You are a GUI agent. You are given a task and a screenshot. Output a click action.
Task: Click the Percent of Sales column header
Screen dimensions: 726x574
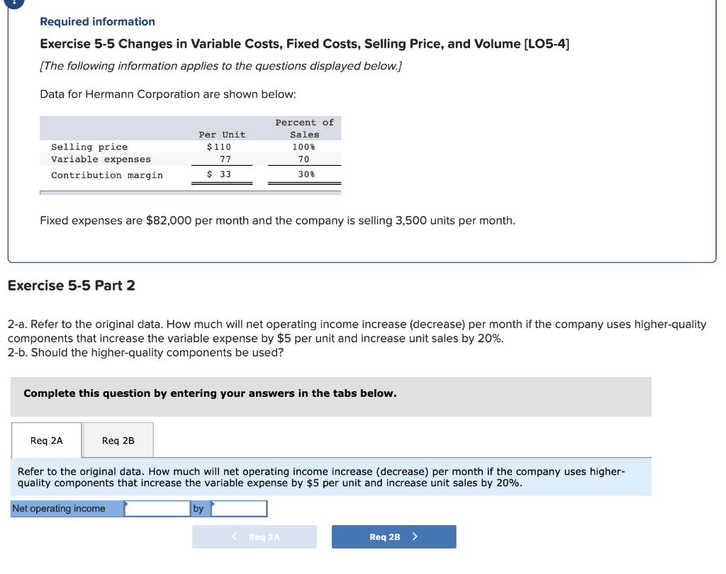[x=304, y=128]
